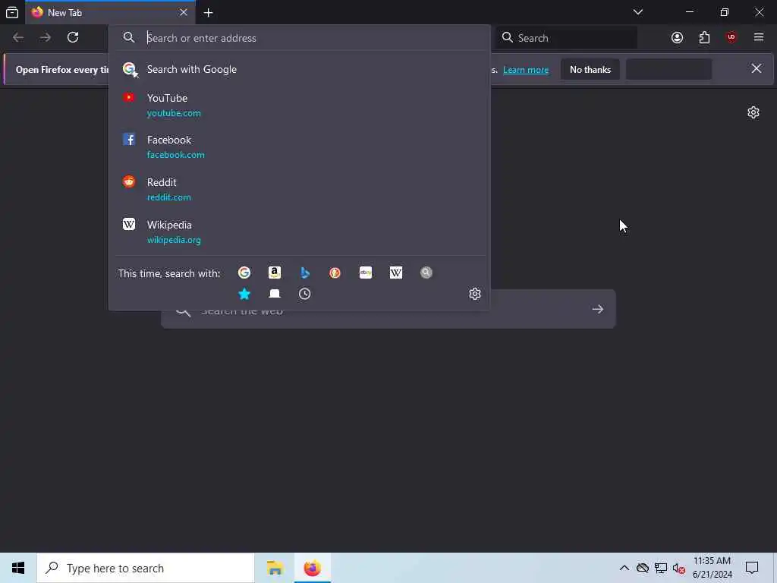Click the No thanks button

[590, 70]
